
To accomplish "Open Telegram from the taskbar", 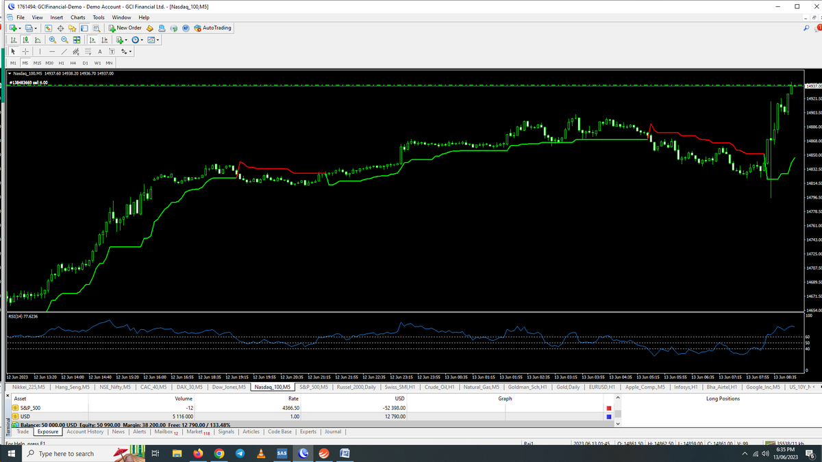I will [x=240, y=454].
